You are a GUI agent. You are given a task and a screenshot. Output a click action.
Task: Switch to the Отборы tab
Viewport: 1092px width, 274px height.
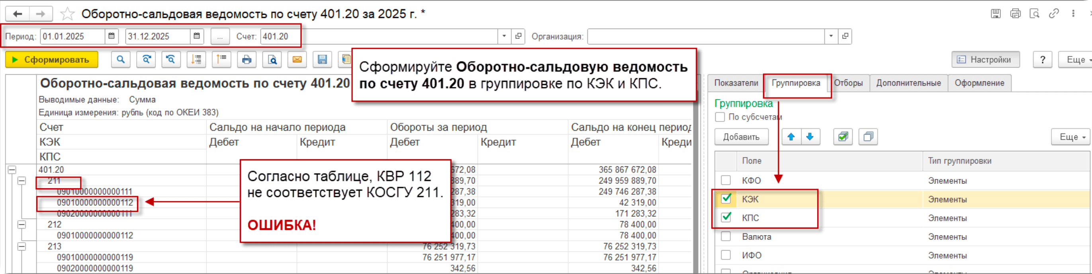[x=848, y=83]
